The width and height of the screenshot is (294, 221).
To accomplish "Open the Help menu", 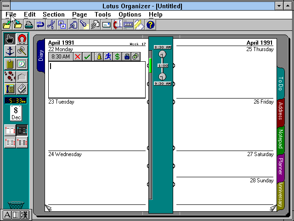I will click(156, 14).
